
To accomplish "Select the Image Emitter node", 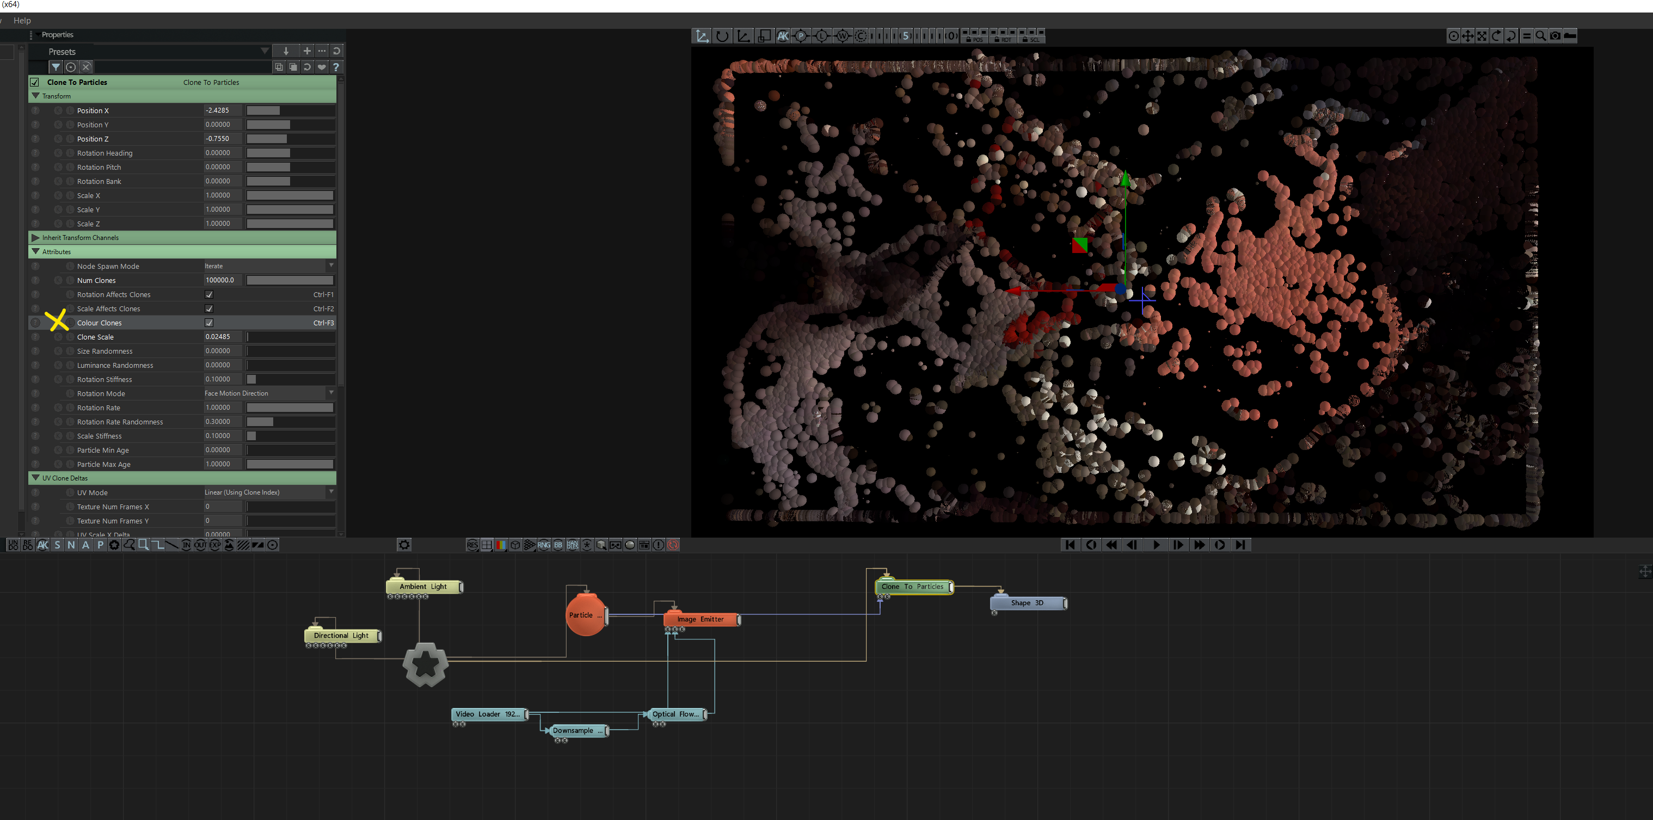I will [700, 619].
